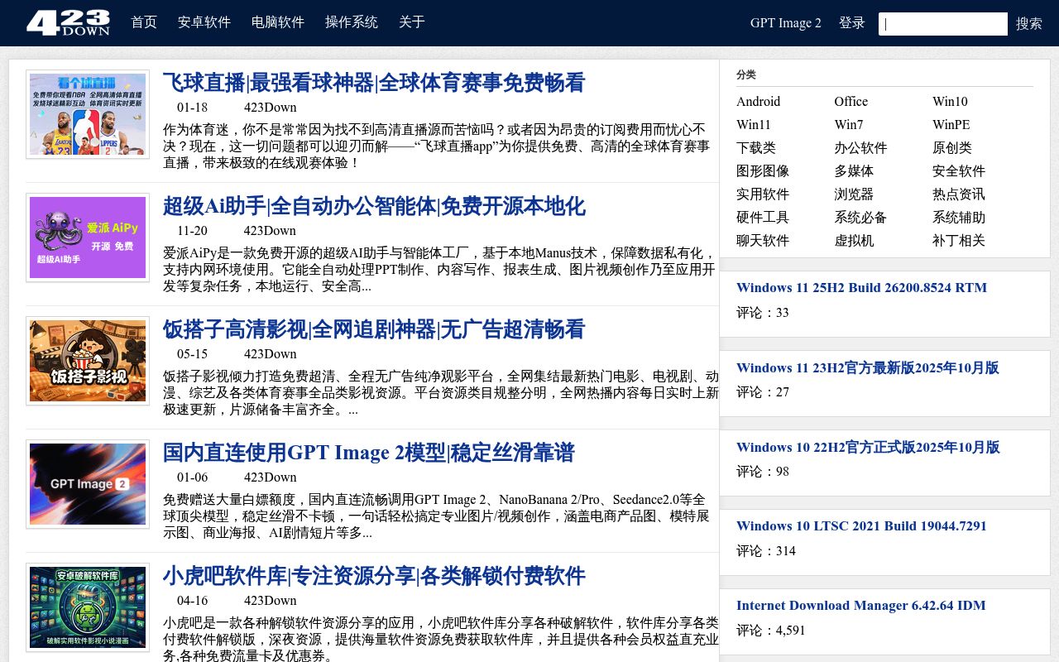Click author 423Down on 超级Ai助手 post
Viewport: 1059px width, 662px height.
pos(270,231)
